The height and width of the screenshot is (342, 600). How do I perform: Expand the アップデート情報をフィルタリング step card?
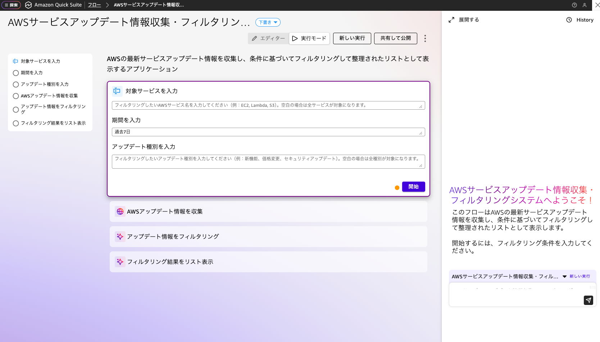click(x=268, y=237)
